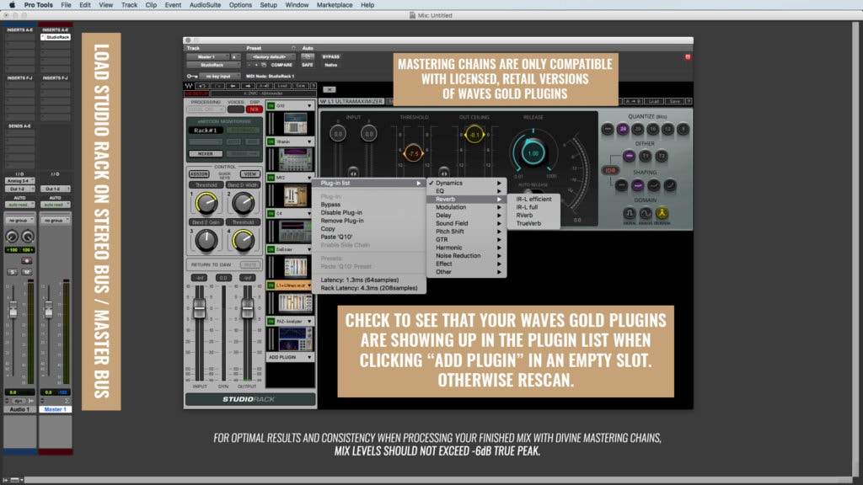This screenshot has height=485, width=863.
Task: Click the input link arrows button
Action: (x=353, y=172)
